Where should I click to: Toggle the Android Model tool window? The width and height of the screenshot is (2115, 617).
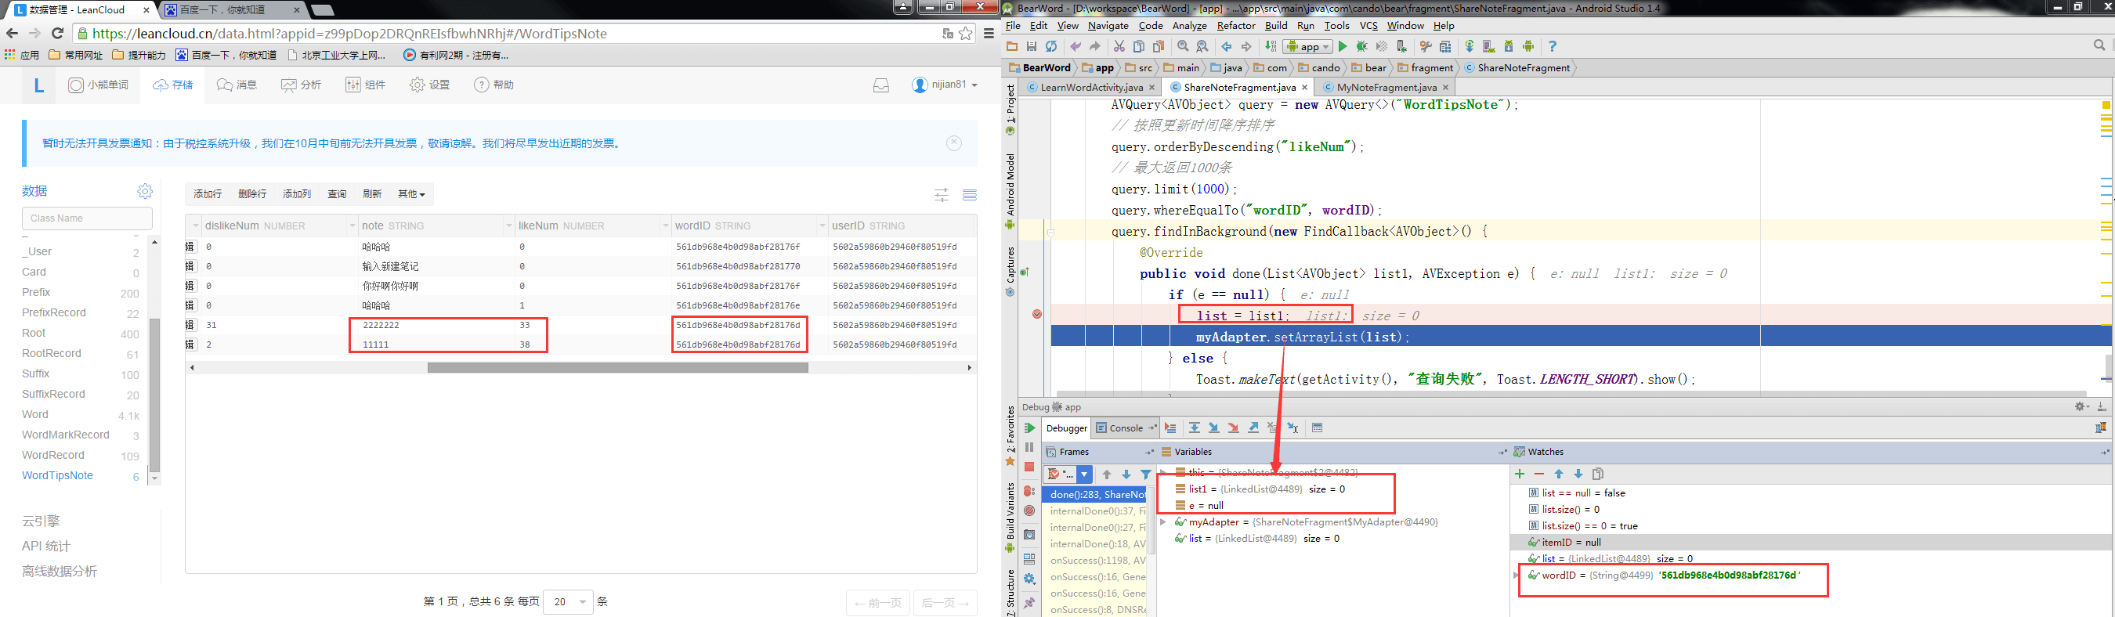point(1010,190)
